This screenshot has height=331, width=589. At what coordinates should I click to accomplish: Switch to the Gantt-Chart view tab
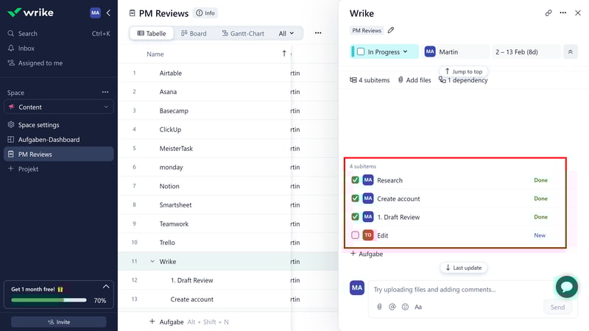pyautogui.click(x=243, y=33)
